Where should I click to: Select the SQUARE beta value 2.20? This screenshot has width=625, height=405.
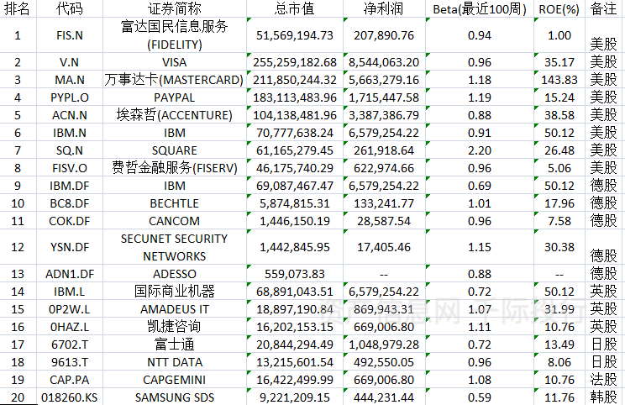[x=479, y=150]
